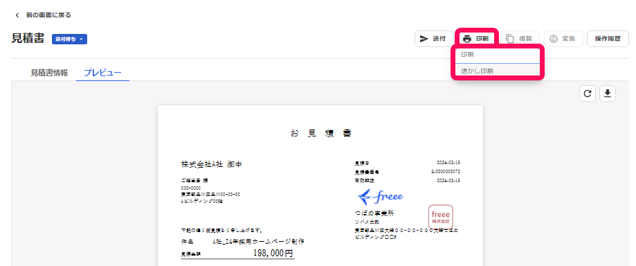Switch to the 見積書情報 tab

(49, 73)
